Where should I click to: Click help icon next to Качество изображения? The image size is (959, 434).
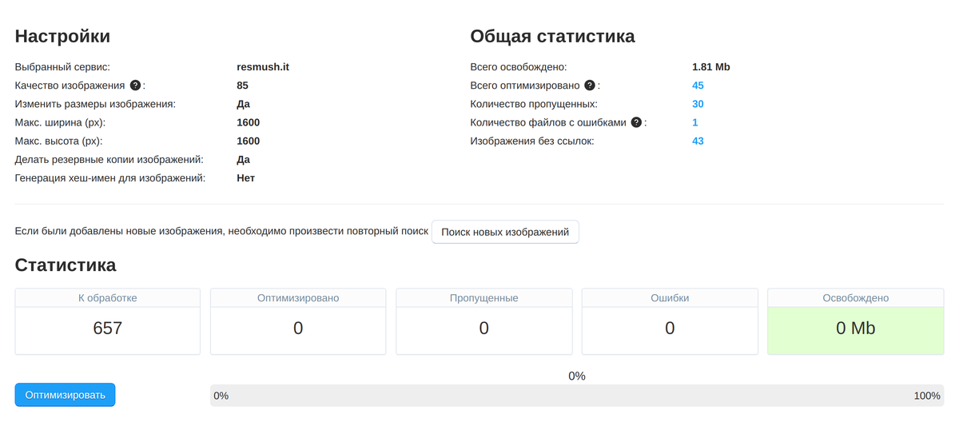pos(135,86)
